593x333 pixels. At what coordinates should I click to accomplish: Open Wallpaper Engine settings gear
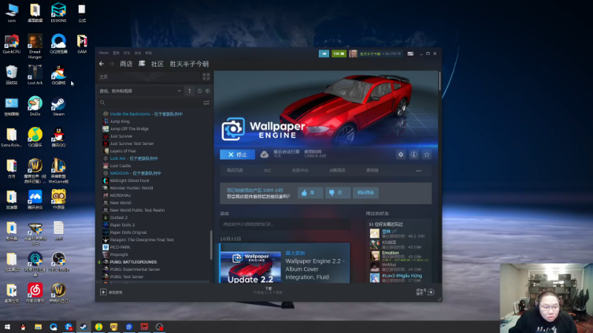click(400, 155)
